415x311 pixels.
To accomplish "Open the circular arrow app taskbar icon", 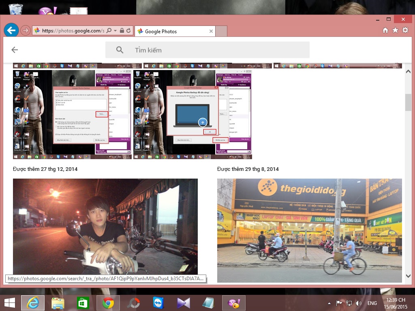I will point(133,303).
